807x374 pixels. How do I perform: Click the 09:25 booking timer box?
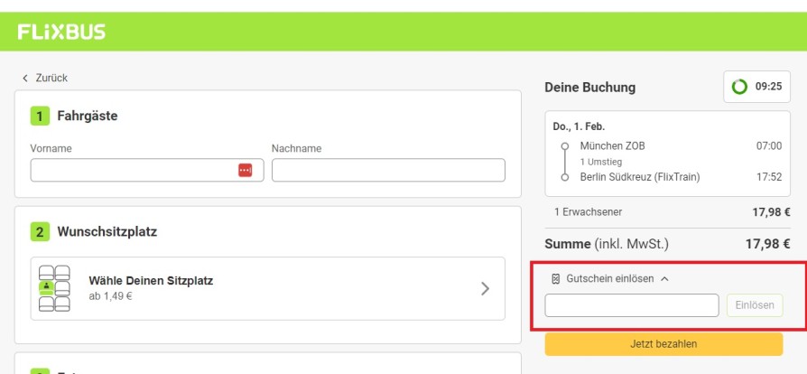(x=756, y=87)
